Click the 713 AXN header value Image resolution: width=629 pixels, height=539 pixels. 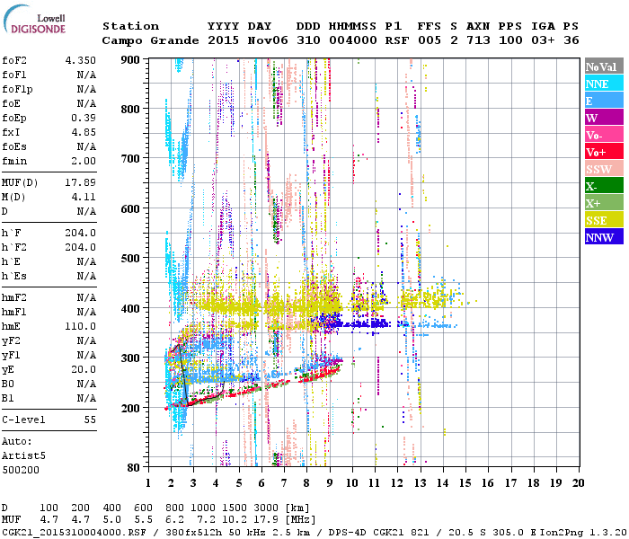coord(478,40)
